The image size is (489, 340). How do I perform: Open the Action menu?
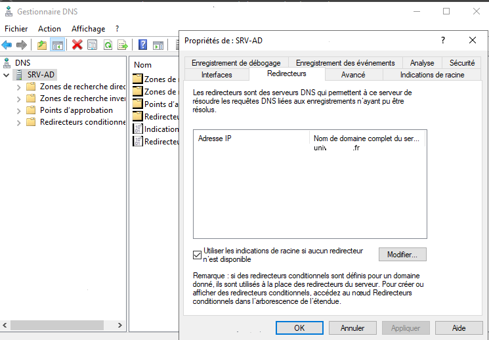click(49, 29)
